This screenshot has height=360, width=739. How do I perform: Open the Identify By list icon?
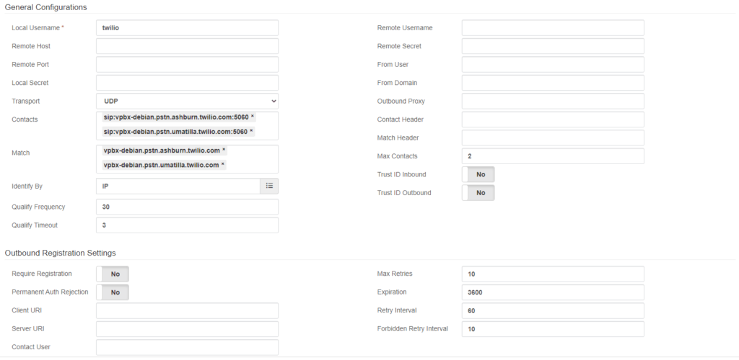click(x=269, y=186)
